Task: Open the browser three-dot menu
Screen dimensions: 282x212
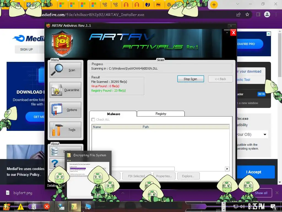Action: point(276,14)
